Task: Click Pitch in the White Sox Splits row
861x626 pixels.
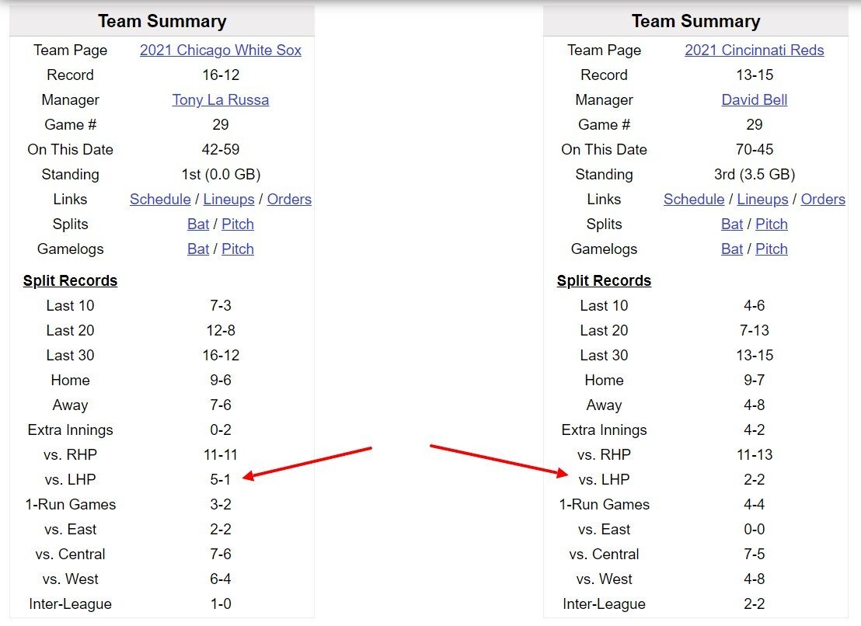Action: click(238, 224)
